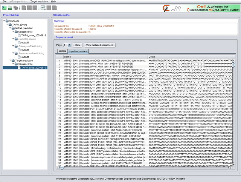Click the row number 12 cell
Screen dimensions: 241x182
coord(59,94)
